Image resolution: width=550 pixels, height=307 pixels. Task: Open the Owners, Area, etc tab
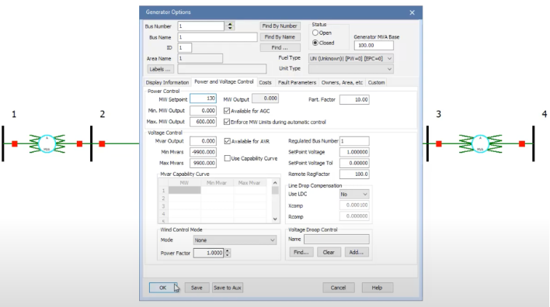tap(342, 83)
